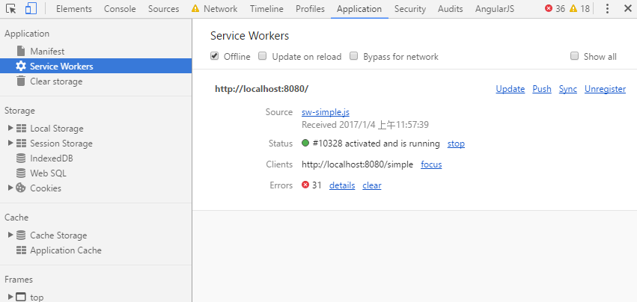Expand the Session Storage tree node
Image resolution: width=637 pixels, height=302 pixels.
(10, 143)
